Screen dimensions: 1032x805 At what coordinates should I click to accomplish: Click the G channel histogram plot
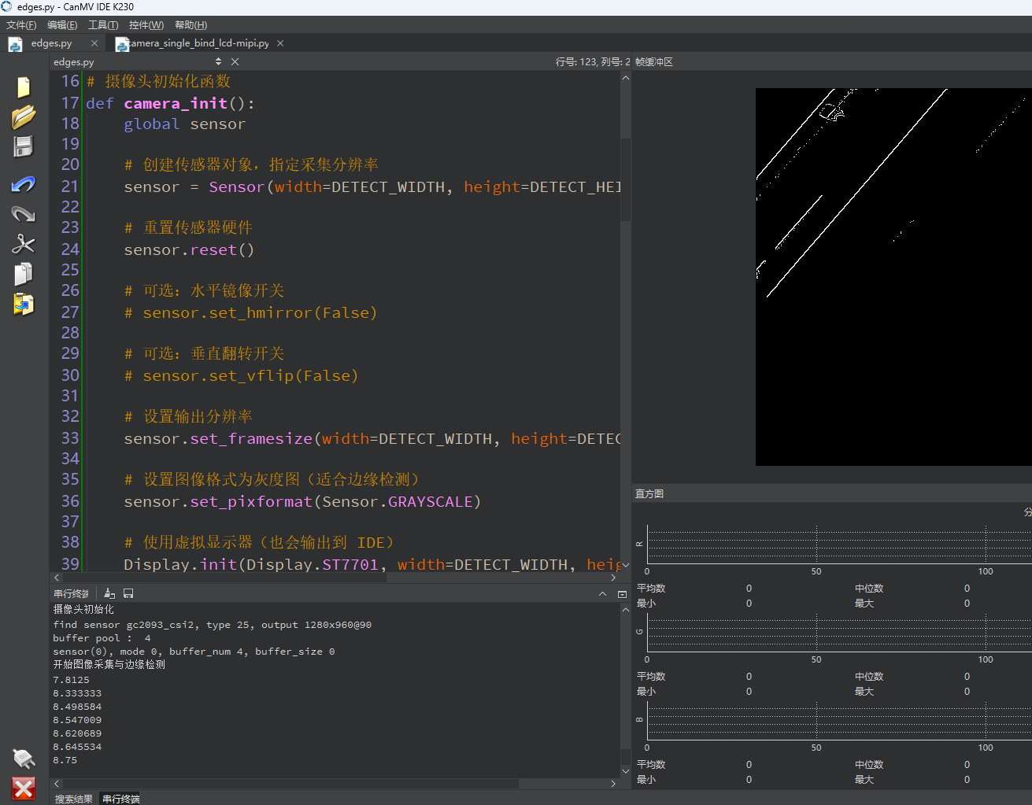(x=839, y=633)
